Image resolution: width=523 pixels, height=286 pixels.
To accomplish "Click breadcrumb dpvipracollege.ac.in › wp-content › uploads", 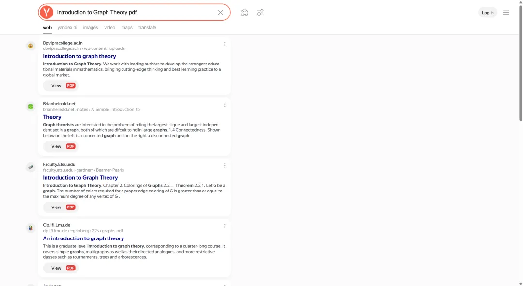I will [84, 48].
